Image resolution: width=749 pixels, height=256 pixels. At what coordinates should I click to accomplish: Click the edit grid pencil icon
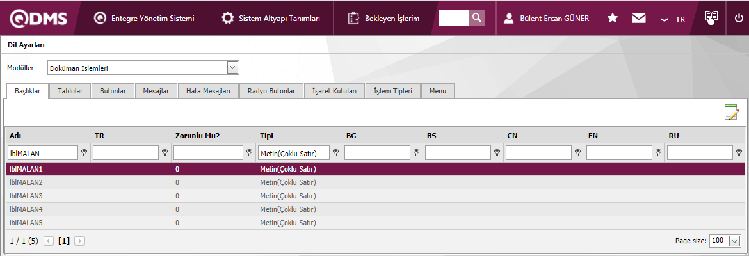click(x=731, y=112)
